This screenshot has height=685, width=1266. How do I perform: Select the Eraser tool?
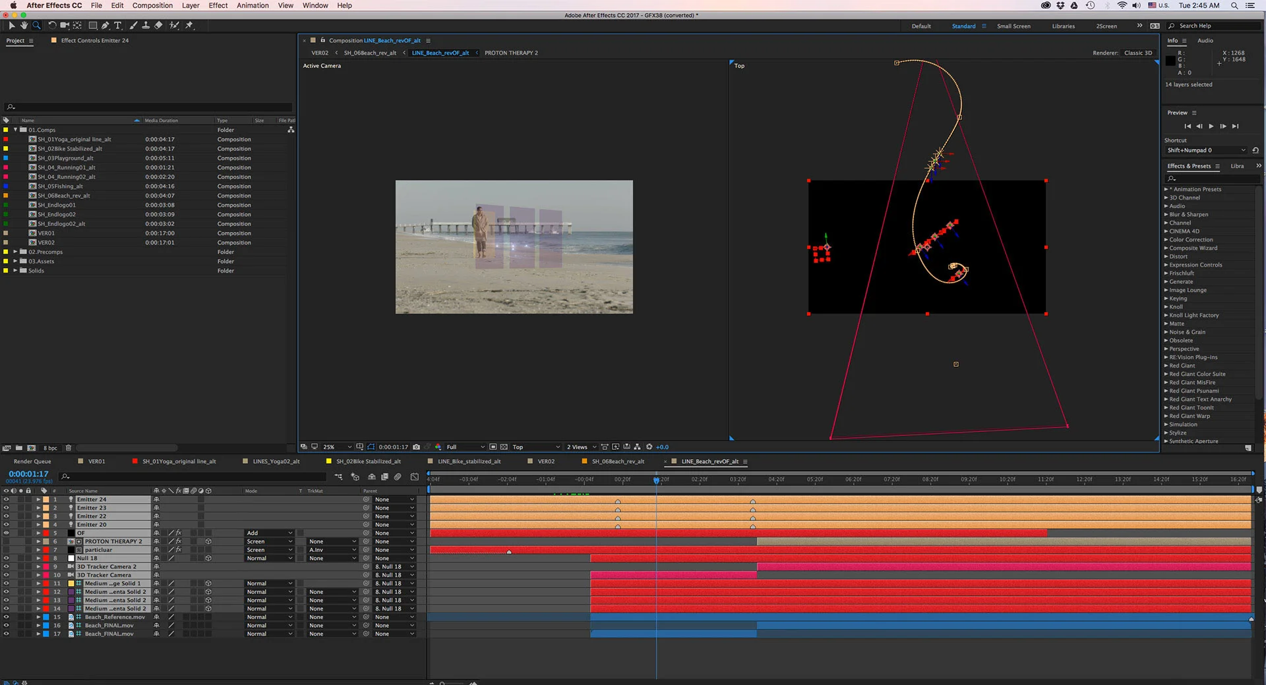pyautogui.click(x=158, y=26)
